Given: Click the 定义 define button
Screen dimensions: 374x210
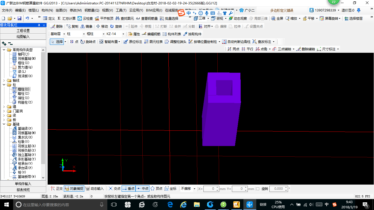Looking at the screenshot, I should pos(49,18).
